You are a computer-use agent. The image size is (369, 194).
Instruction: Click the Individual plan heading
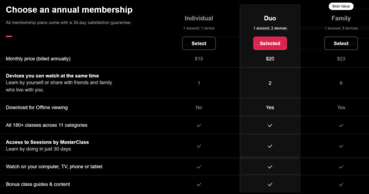[199, 18]
